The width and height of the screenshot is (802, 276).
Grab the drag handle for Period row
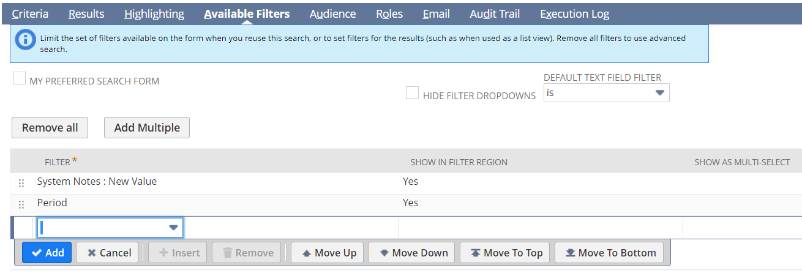[x=21, y=204]
